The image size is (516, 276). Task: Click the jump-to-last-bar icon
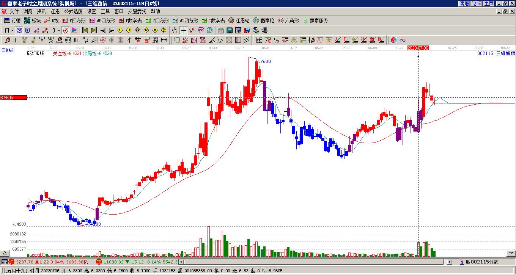pos(94,30)
